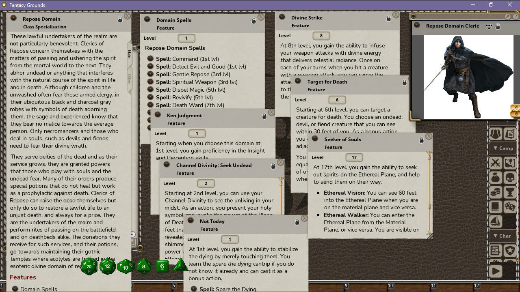Open the NPCs skull icon in sidebar
The image size is (520, 292).
click(510, 177)
